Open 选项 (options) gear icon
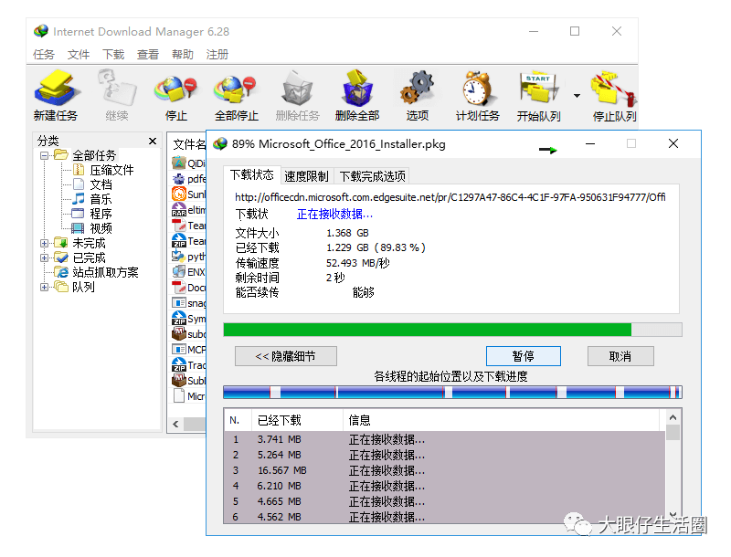Image resolution: width=731 pixels, height=557 pixels. (417, 96)
